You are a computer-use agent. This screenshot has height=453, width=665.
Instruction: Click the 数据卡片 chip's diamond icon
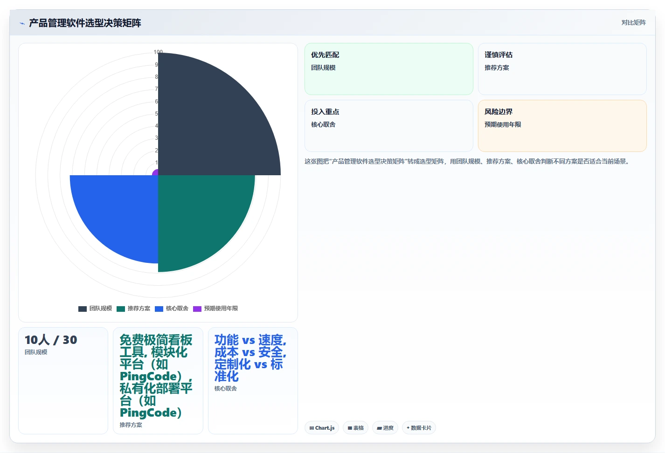click(x=408, y=428)
